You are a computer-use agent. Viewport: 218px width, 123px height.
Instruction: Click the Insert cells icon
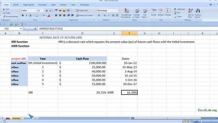154,11
